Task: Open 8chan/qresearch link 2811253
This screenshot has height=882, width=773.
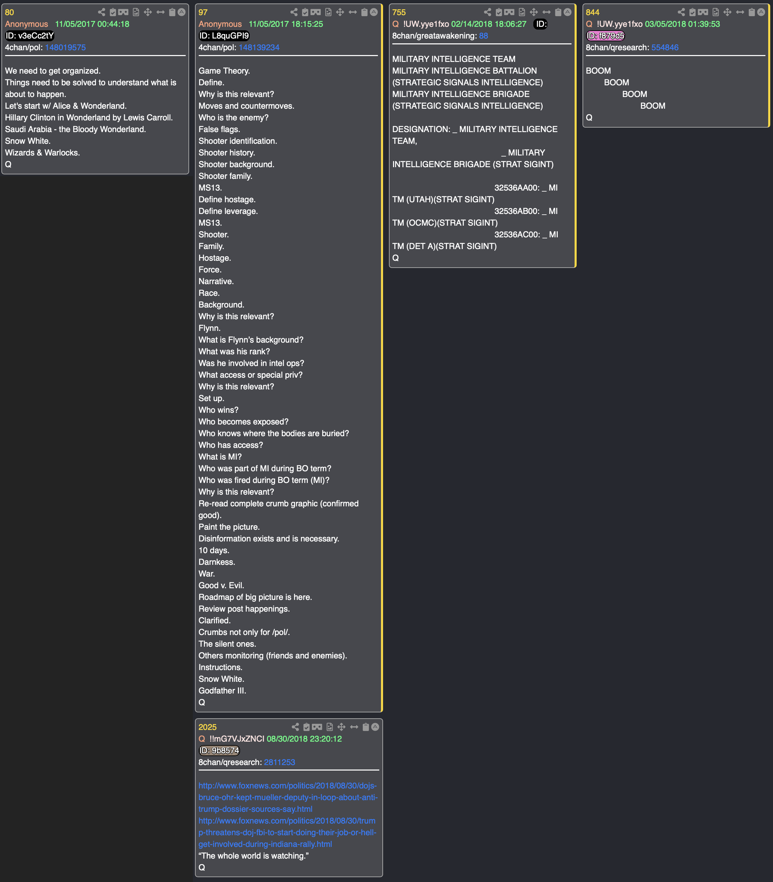Action: pos(280,763)
